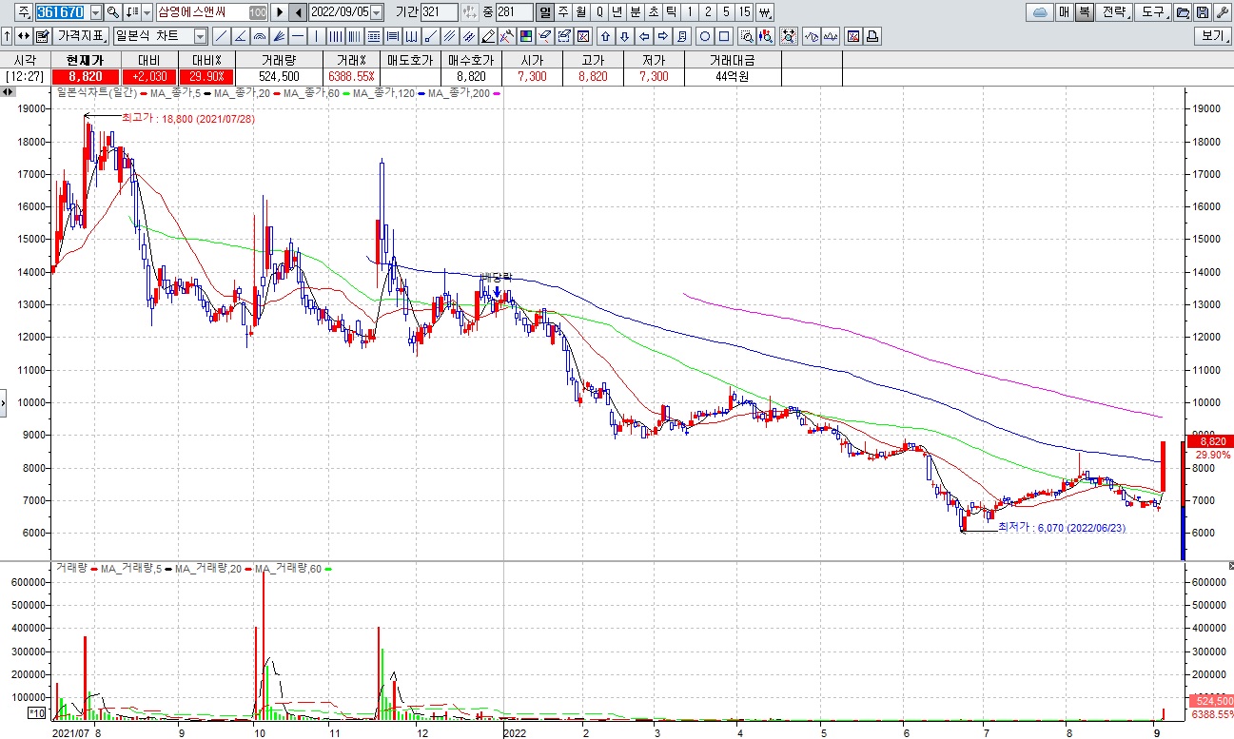Screen dimensions: 1234x739
Task: Open the 보기 view dropdown
Action: [x=1213, y=36]
